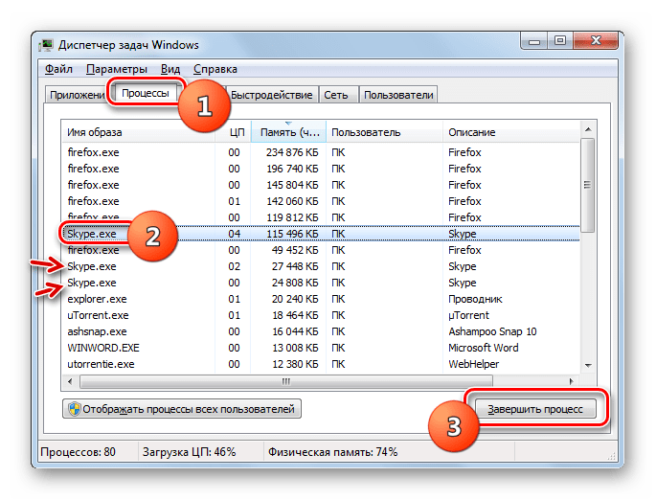Sort by Память column header
Viewport: 656px width, 500px height.
[x=288, y=132]
